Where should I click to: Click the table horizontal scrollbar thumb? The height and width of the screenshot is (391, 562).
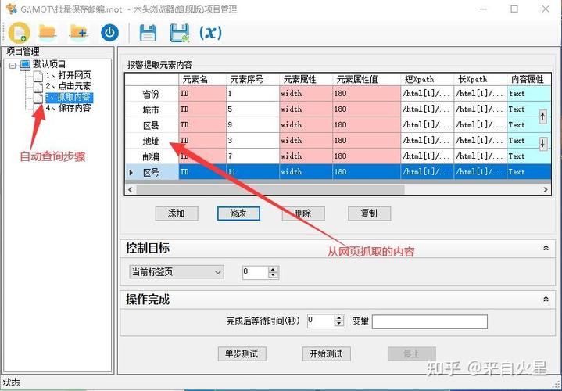coord(270,190)
